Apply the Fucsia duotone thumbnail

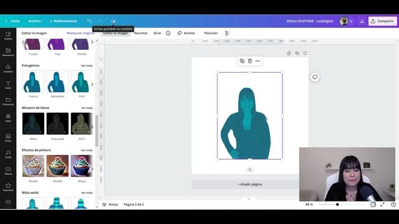coord(33,44)
